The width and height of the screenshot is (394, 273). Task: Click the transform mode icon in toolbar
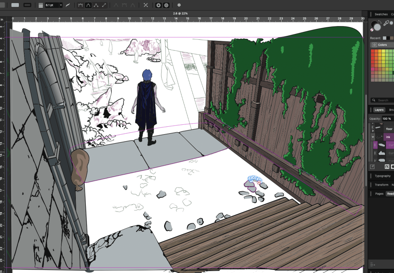pos(146,5)
